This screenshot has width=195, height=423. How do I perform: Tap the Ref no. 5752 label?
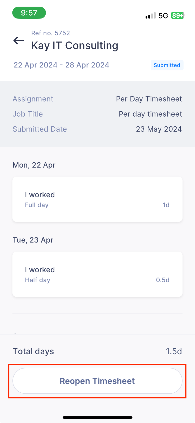(x=51, y=33)
